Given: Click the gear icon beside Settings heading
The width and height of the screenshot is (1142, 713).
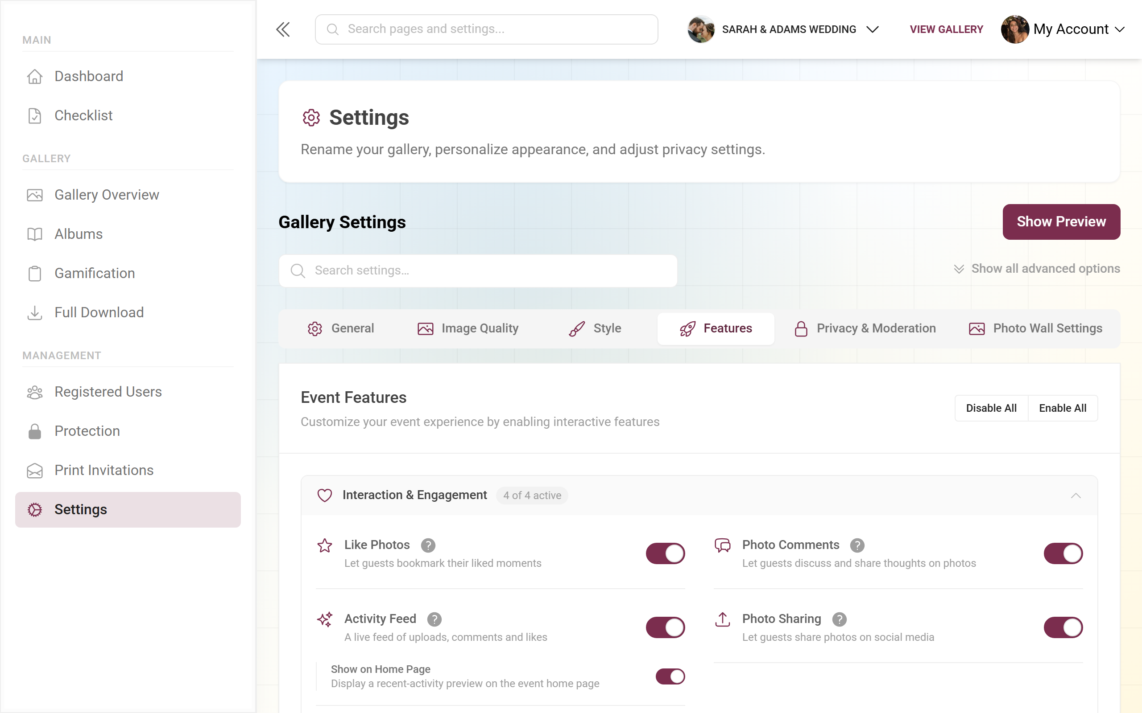Looking at the screenshot, I should pyautogui.click(x=311, y=117).
